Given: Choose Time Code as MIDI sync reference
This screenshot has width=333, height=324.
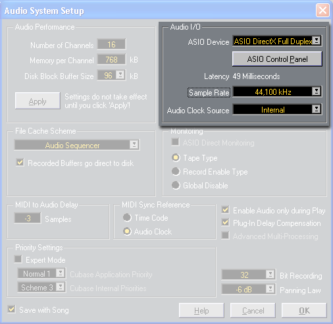Looking at the screenshot, I should (127, 217).
